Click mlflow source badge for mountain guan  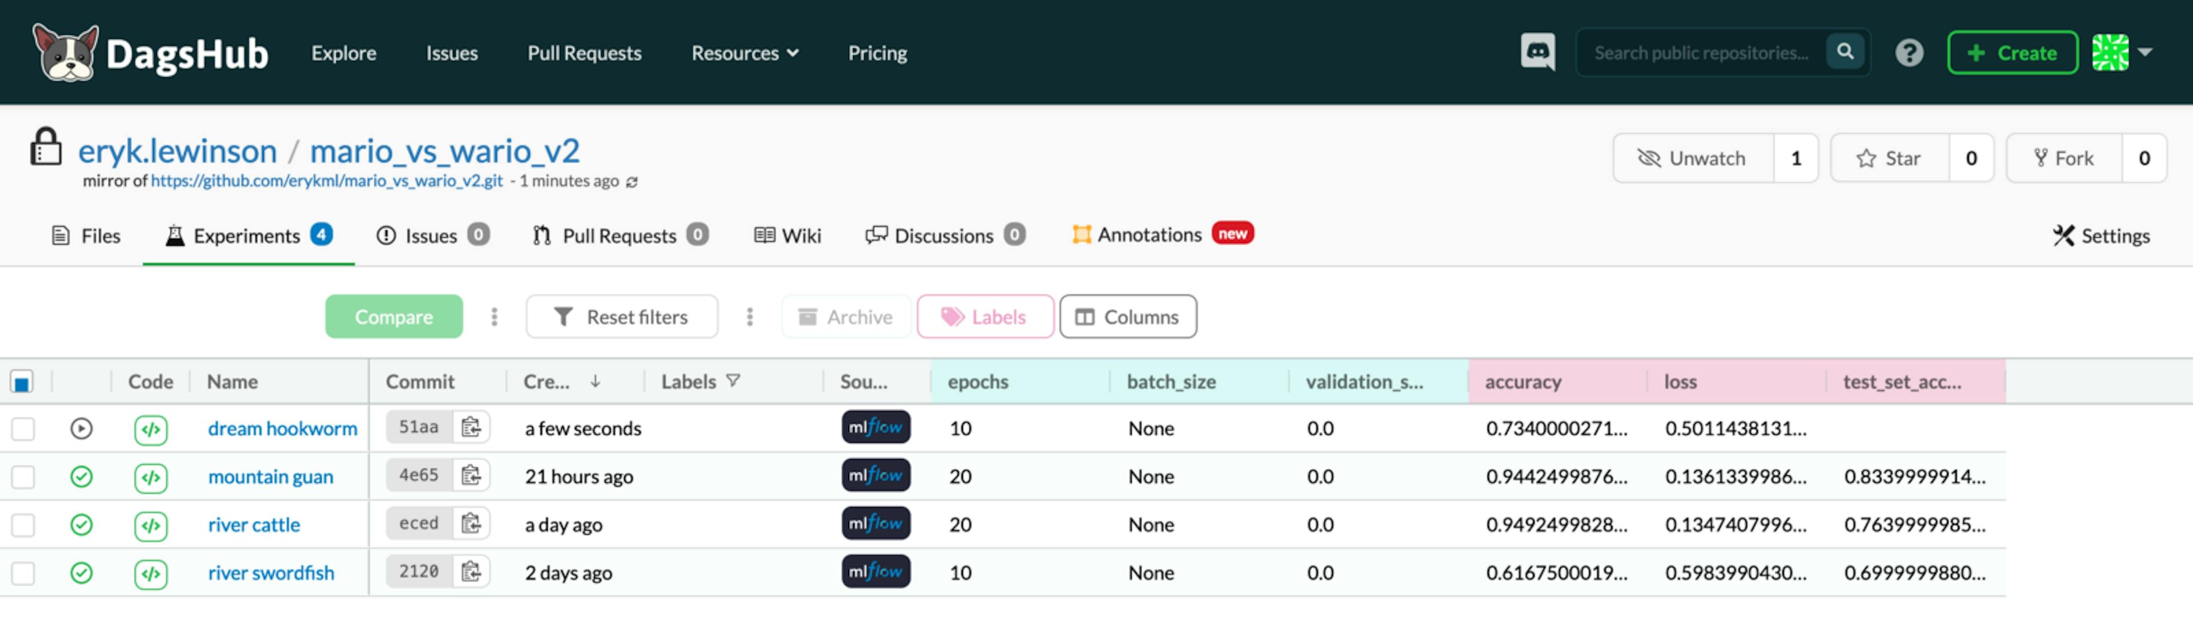(x=876, y=476)
